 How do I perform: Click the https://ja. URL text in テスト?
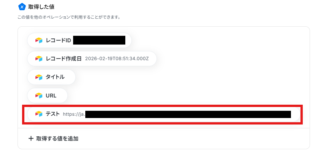coord(74,114)
